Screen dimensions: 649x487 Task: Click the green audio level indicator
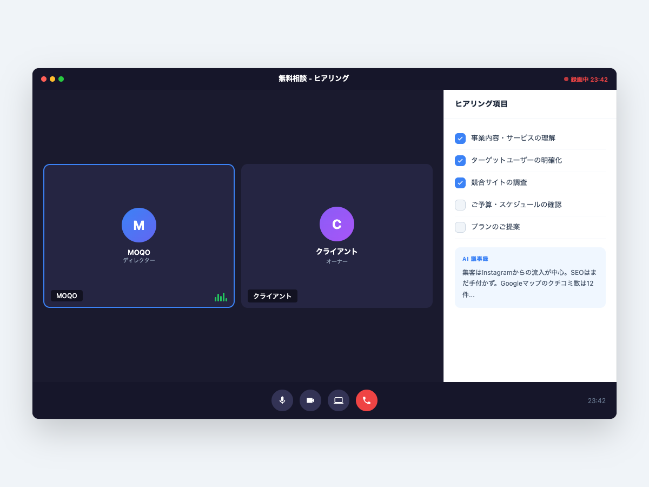[221, 297]
